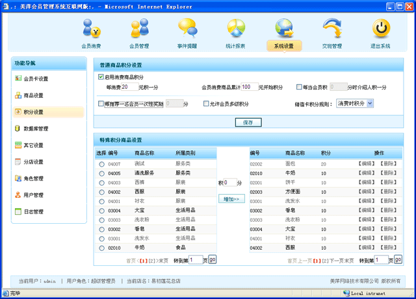
Task: Open 分店设置 in the navigation menu
Action: 33,161
